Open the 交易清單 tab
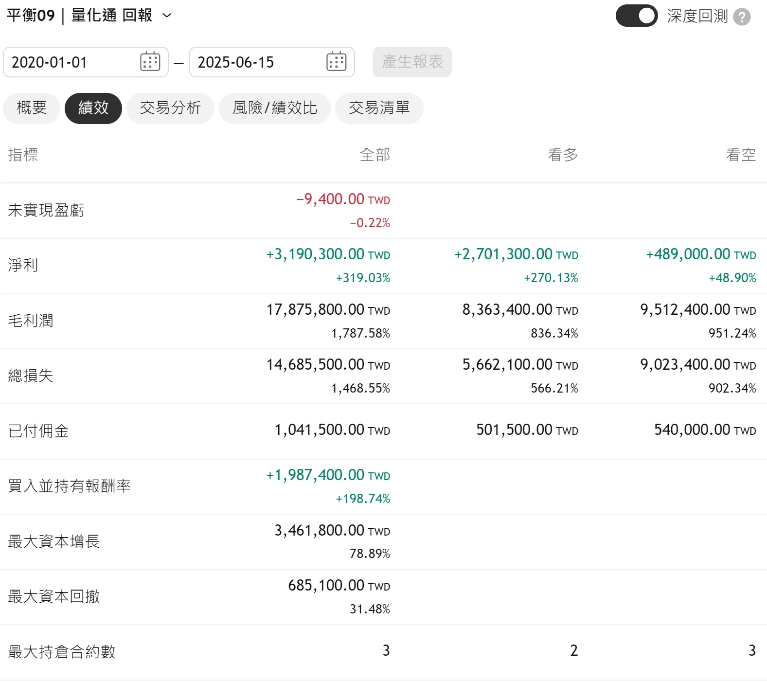Screen dimensions: 767x682 pyautogui.click(x=379, y=108)
